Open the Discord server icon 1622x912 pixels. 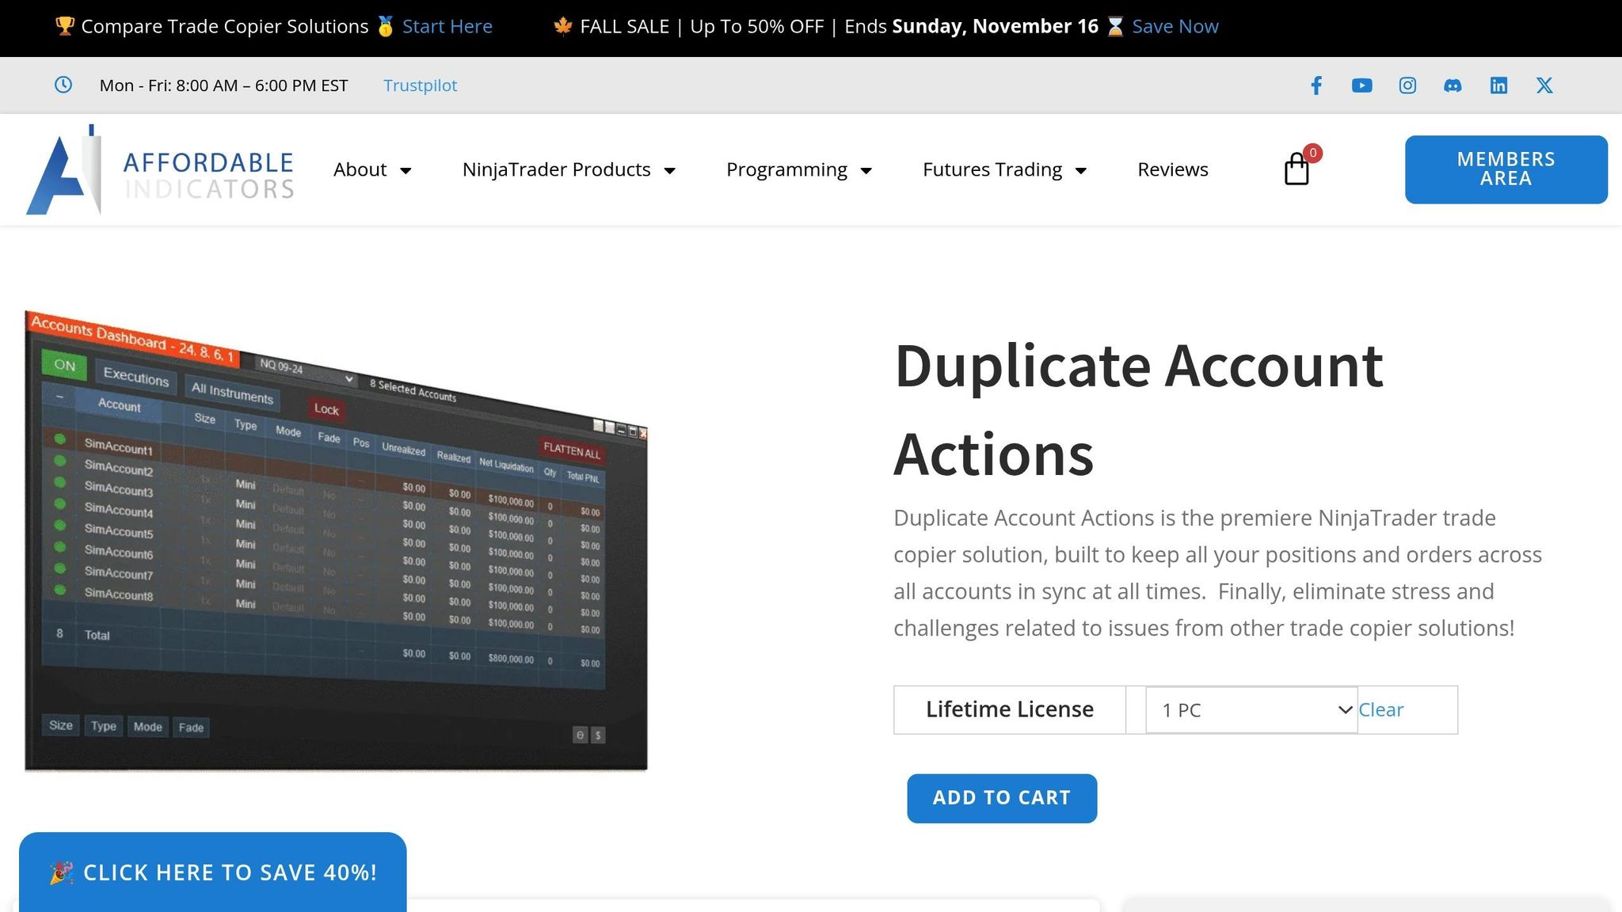point(1453,85)
